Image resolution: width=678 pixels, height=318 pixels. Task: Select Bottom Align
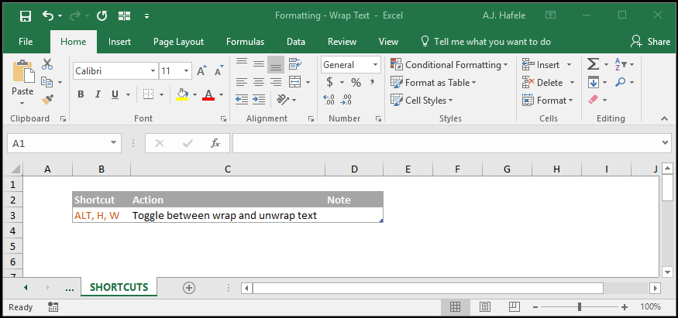pos(276,64)
